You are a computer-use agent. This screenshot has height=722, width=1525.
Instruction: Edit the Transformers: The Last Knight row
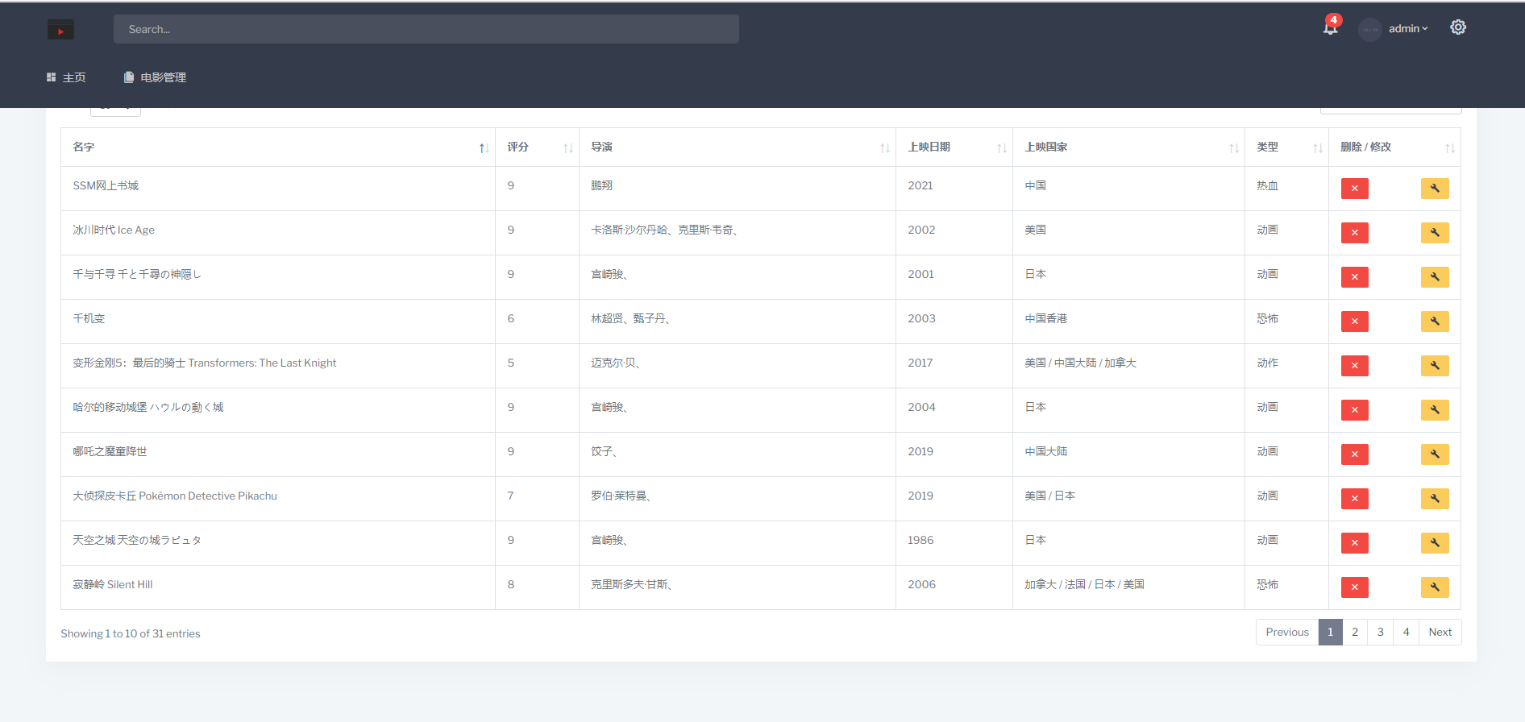click(1435, 366)
